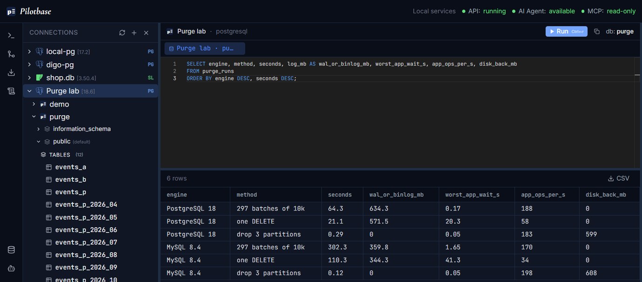
Task: Click the 'postgresql' label in editor header
Action: click(232, 32)
